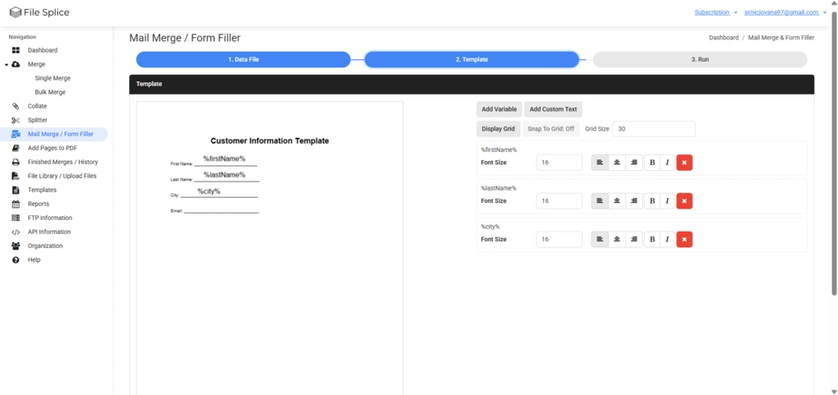Click the File Splice logo
This screenshot has width=838, height=395.
click(x=39, y=12)
